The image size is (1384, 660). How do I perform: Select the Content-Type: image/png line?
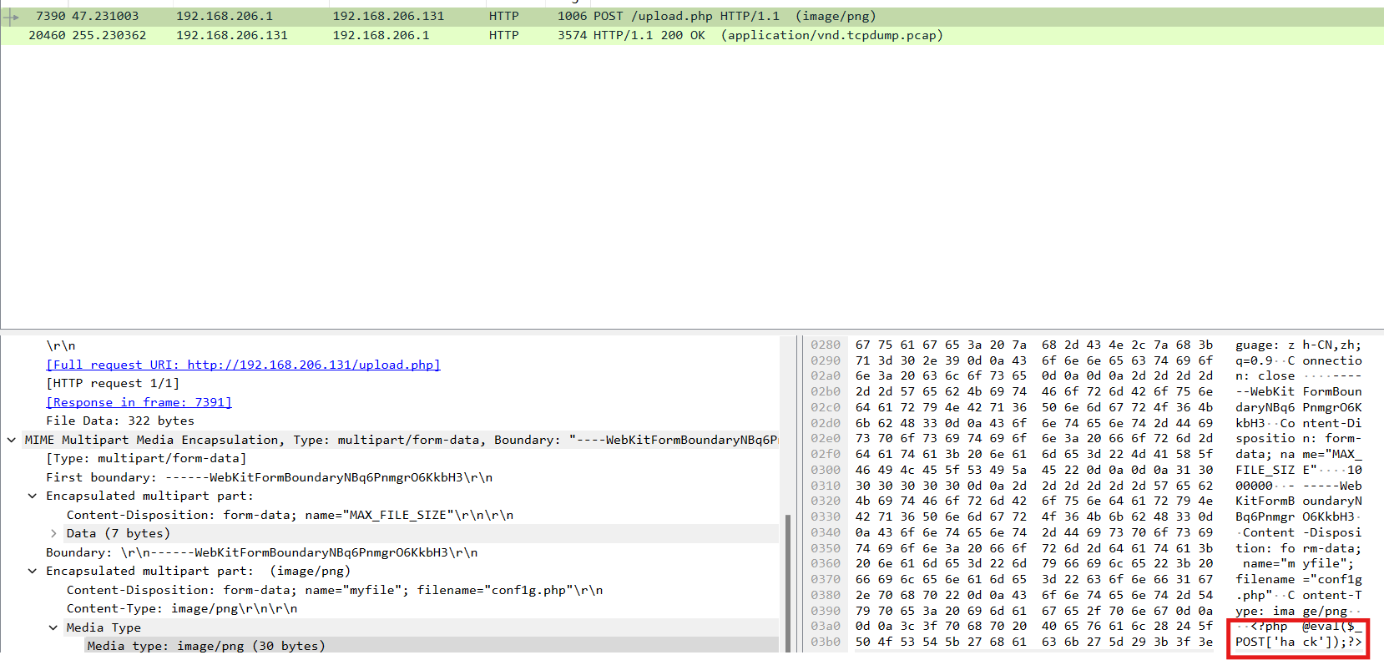[182, 608]
